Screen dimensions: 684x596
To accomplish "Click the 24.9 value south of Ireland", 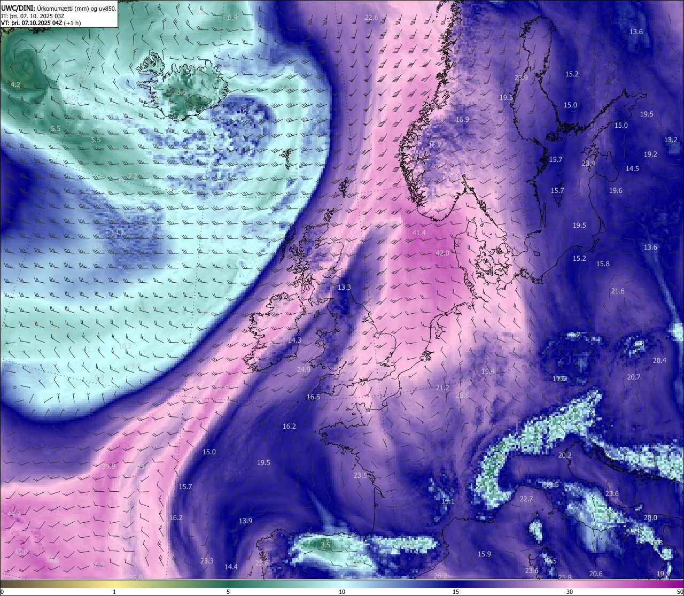I will click(x=304, y=369).
